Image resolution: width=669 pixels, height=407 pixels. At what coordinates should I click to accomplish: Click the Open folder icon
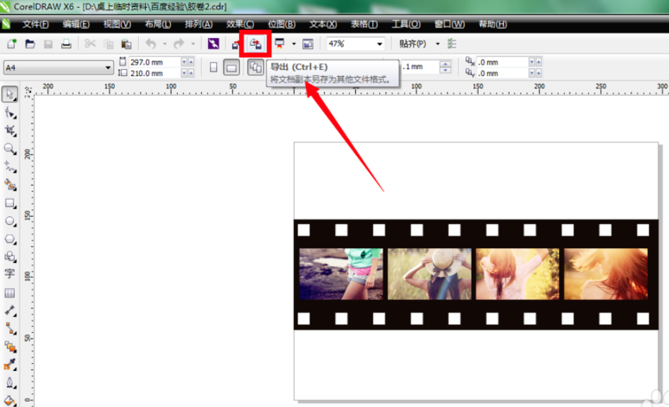tap(30, 44)
